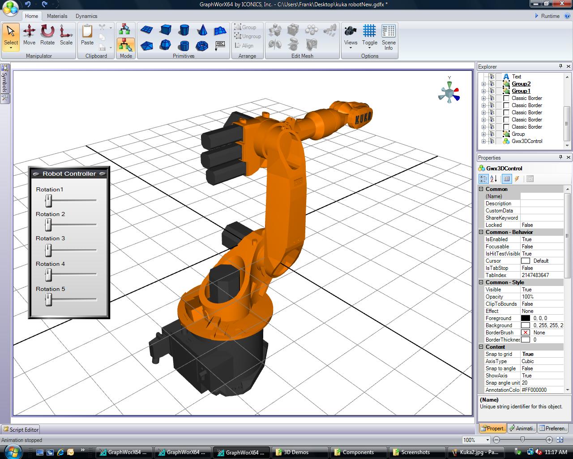Pin the Explorer panel

pyautogui.click(x=560, y=66)
